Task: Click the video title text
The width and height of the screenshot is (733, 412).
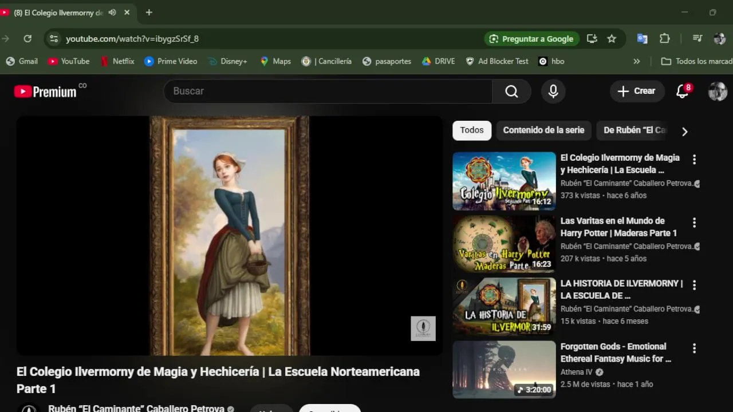Action: 218,380
